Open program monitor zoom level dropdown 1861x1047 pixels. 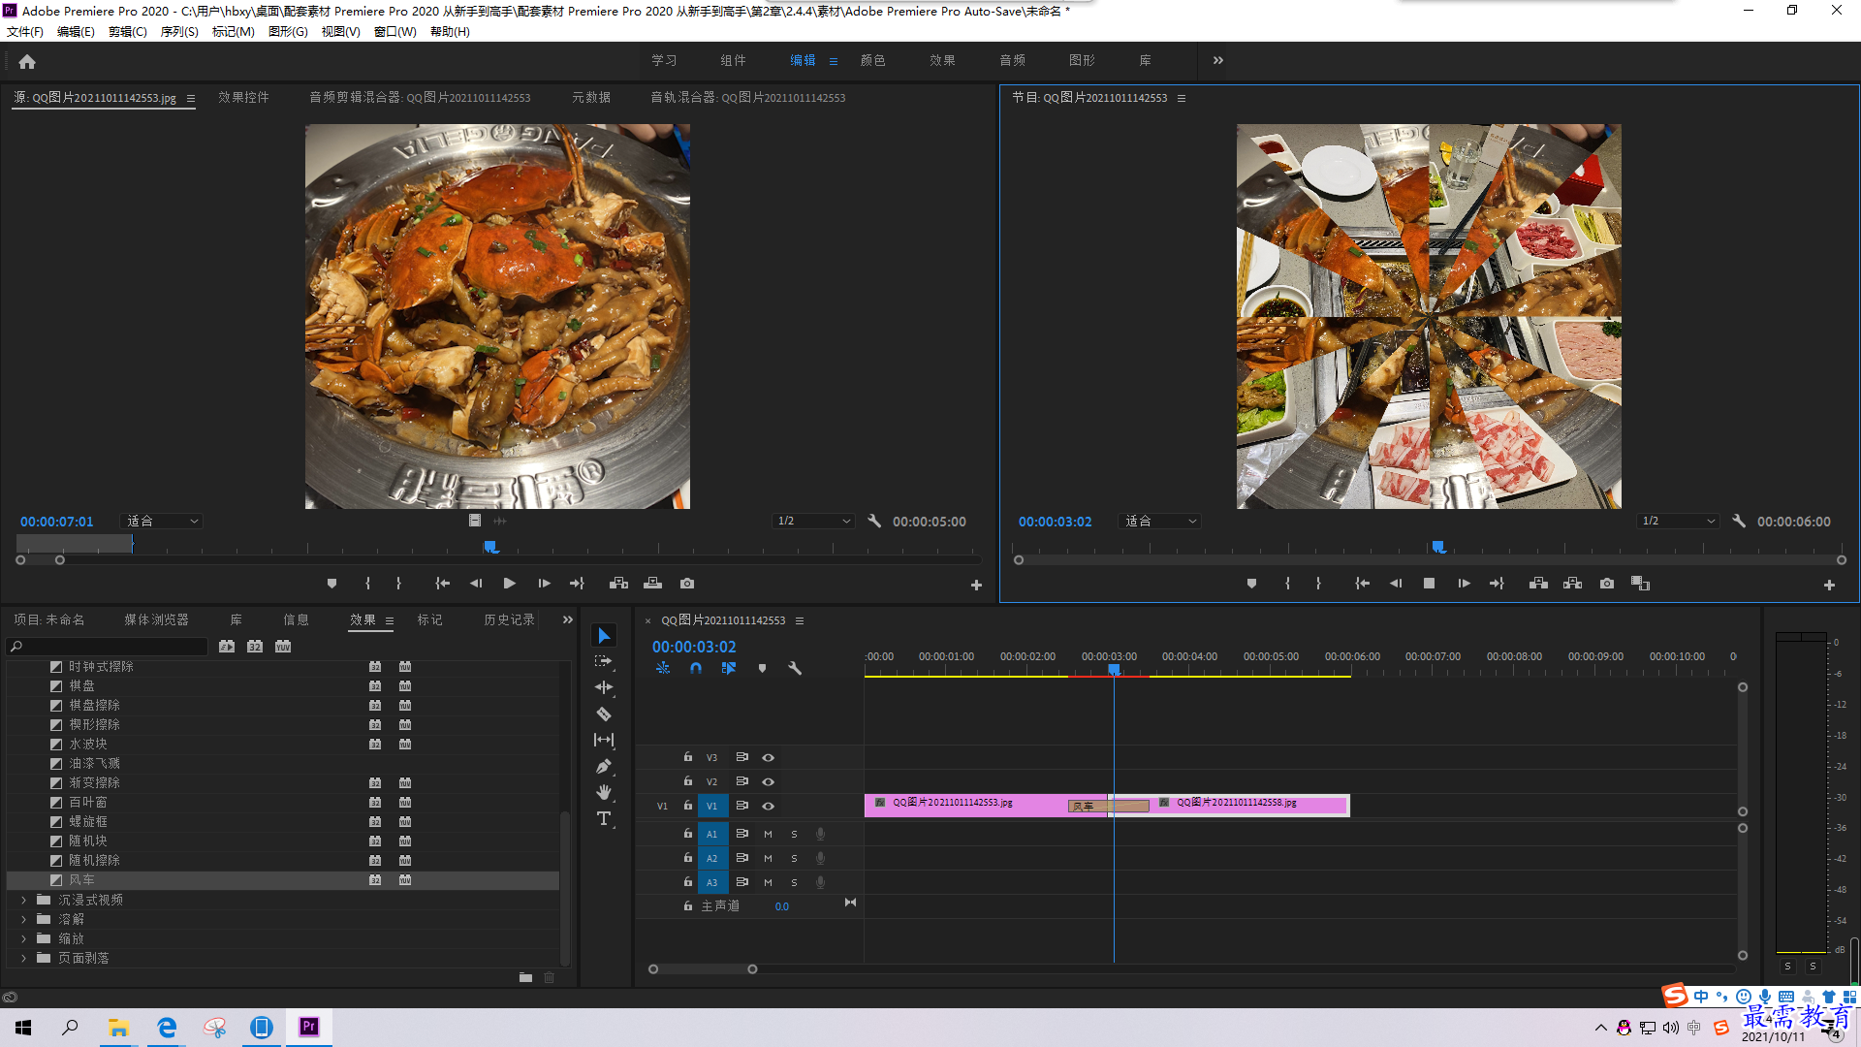(1159, 522)
